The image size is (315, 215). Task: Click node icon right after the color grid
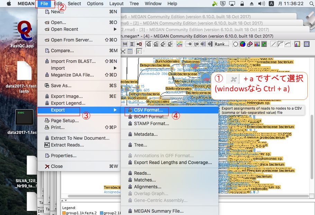pyautogui.click(x=189, y=44)
